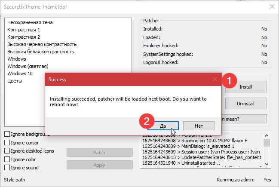
Task: Click the 'Running as admin:' label
Action: tap(236, 180)
